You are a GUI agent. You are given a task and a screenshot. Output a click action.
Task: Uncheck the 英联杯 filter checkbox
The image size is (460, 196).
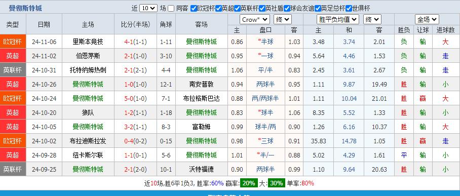[x=237, y=8]
